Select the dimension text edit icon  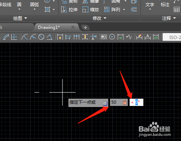click(148, 37)
